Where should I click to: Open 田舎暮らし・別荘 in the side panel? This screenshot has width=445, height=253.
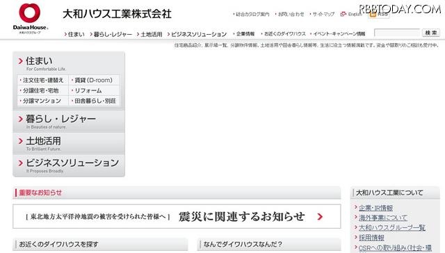click(x=95, y=101)
